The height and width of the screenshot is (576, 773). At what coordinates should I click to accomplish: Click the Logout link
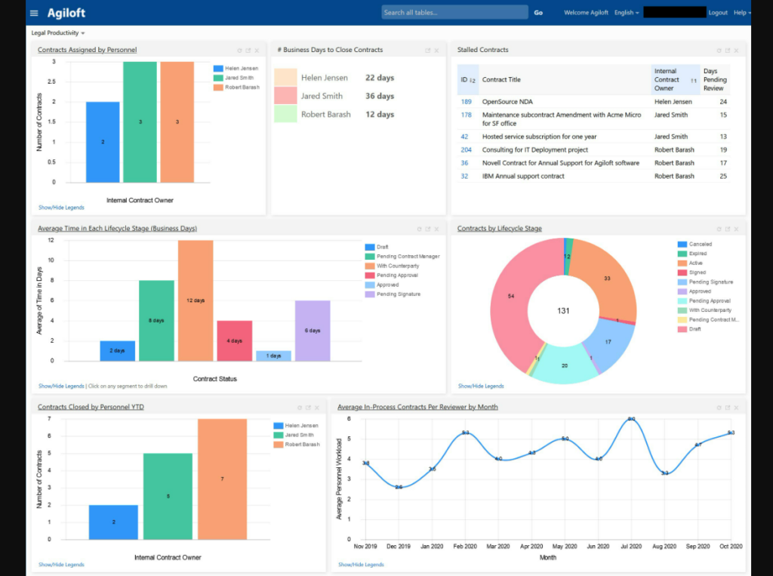718,12
